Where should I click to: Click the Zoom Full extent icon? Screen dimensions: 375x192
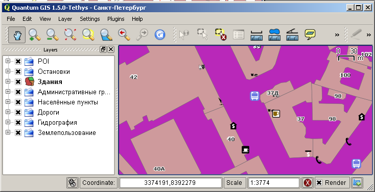(x=71, y=35)
